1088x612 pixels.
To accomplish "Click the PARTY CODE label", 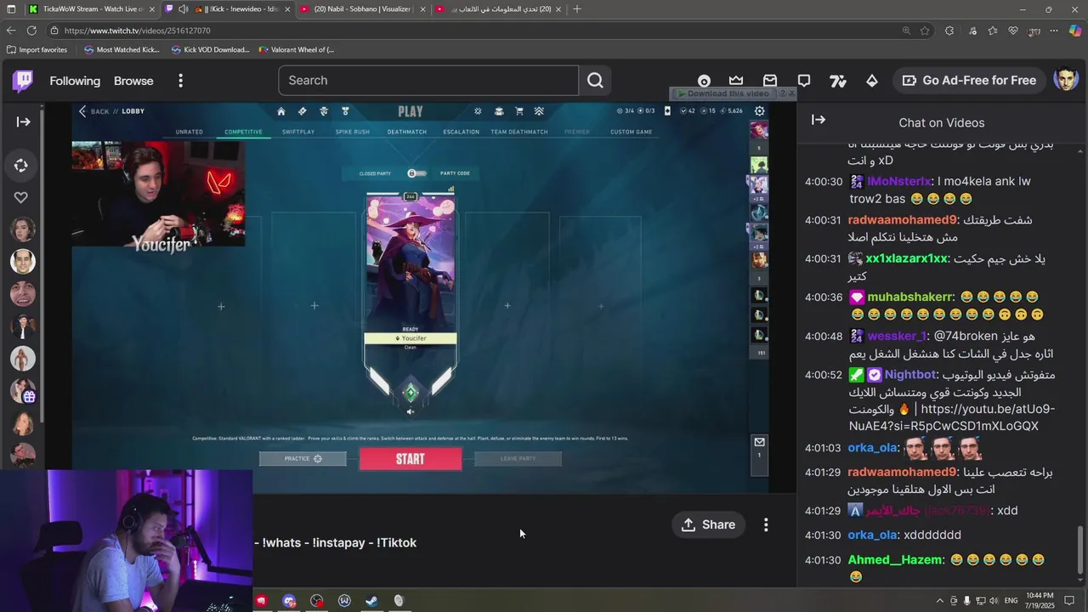I will [x=455, y=173].
